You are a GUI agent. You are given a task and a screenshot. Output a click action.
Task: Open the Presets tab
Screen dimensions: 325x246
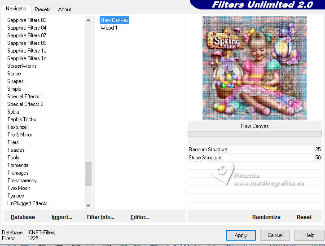(x=43, y=9)
